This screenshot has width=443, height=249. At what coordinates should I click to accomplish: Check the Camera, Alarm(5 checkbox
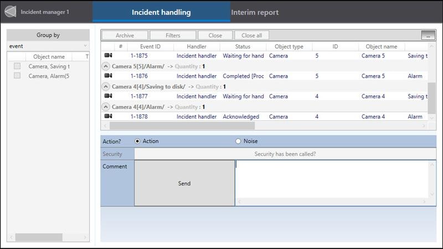[x=17, y=76]
